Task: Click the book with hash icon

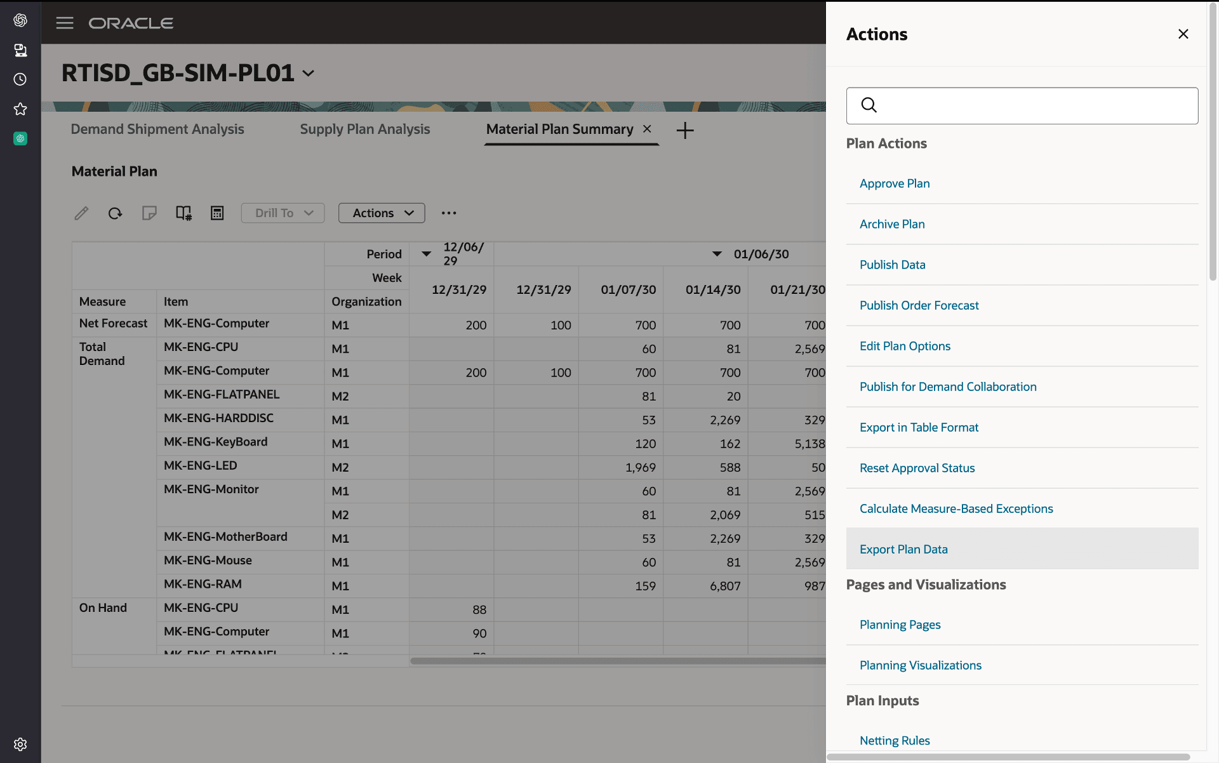Action: click(183, 213)
